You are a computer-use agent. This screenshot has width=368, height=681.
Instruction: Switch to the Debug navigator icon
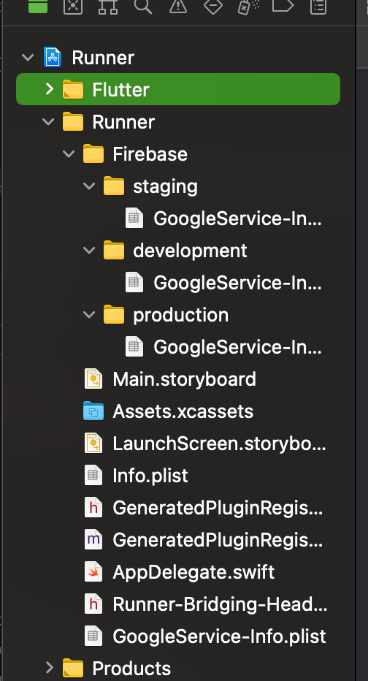click(248, 6)
